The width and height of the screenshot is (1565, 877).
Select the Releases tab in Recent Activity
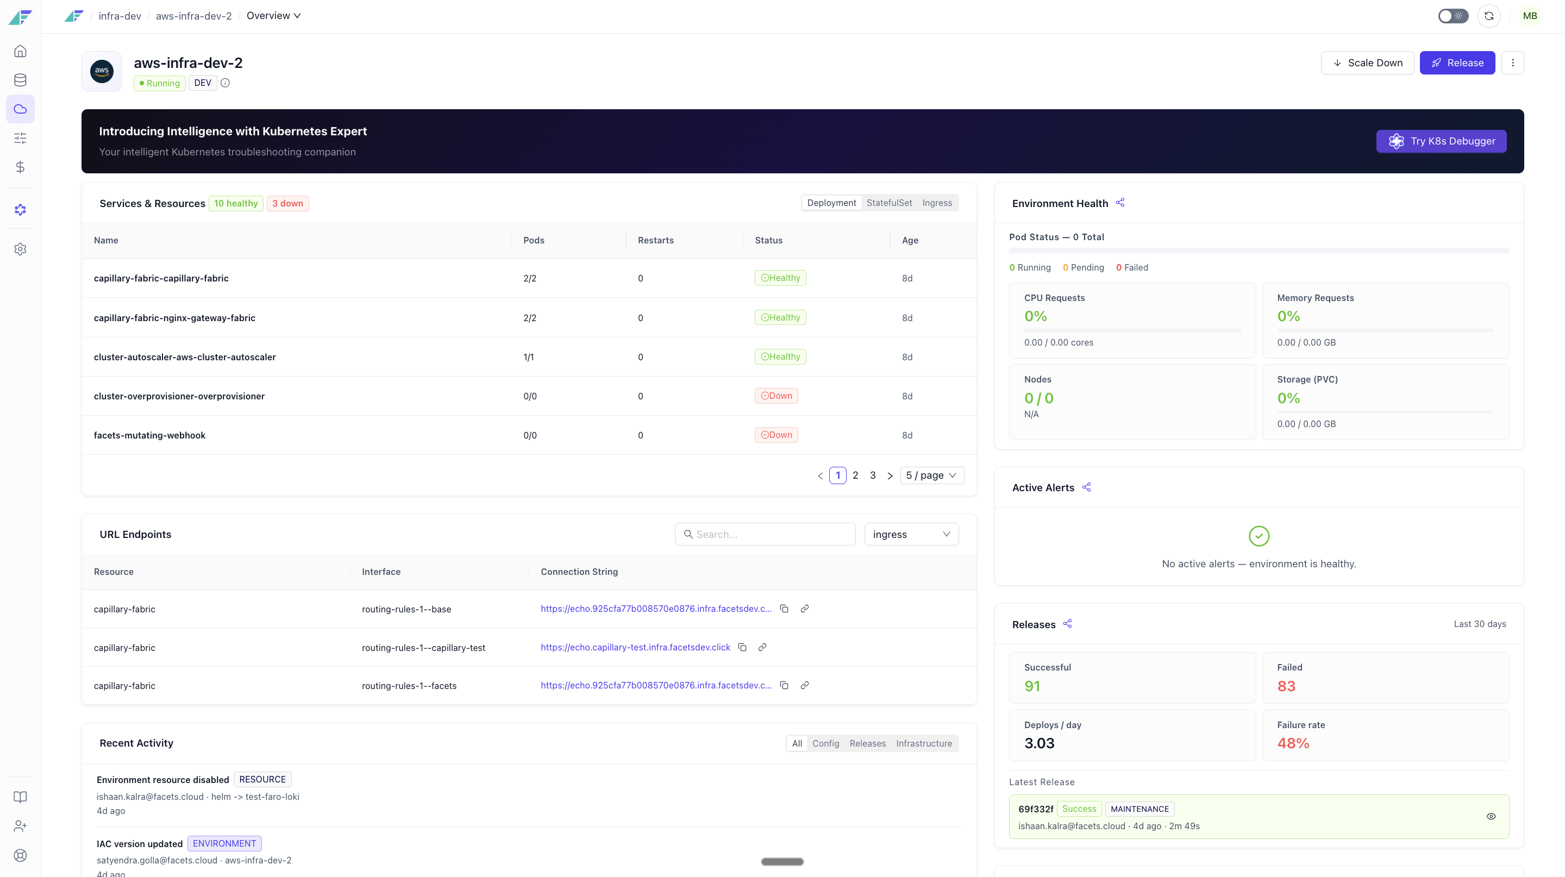point(868,743)
